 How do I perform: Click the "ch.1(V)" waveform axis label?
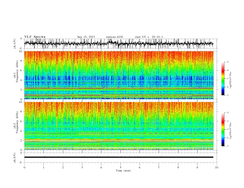(x=15, y=44)
